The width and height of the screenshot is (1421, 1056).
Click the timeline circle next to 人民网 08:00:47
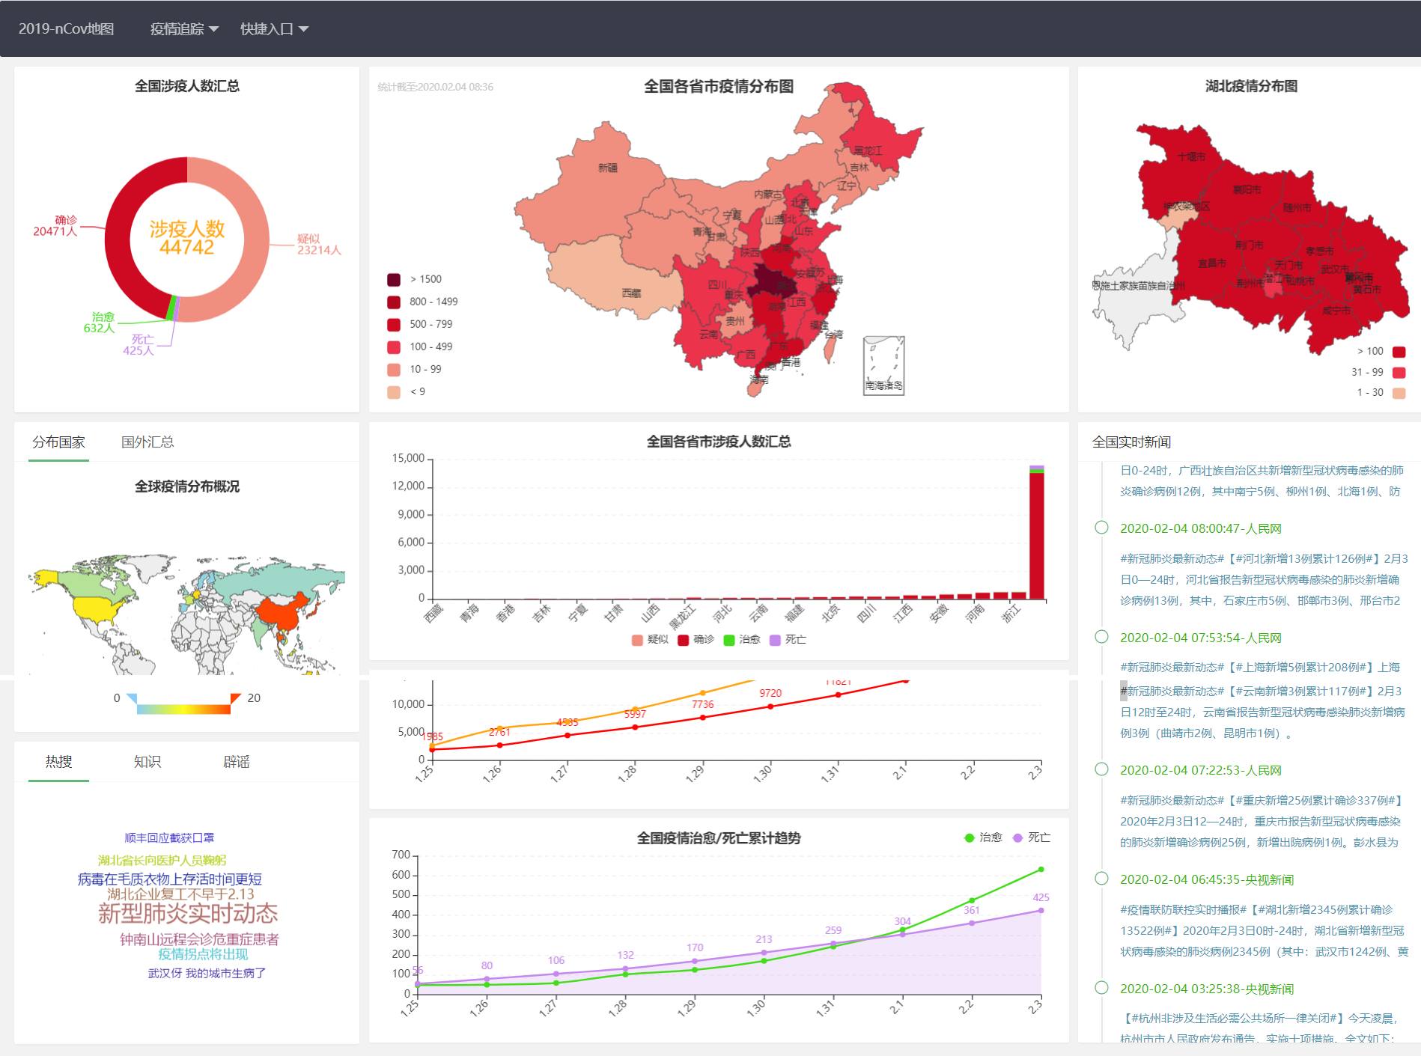point(1101,527)
